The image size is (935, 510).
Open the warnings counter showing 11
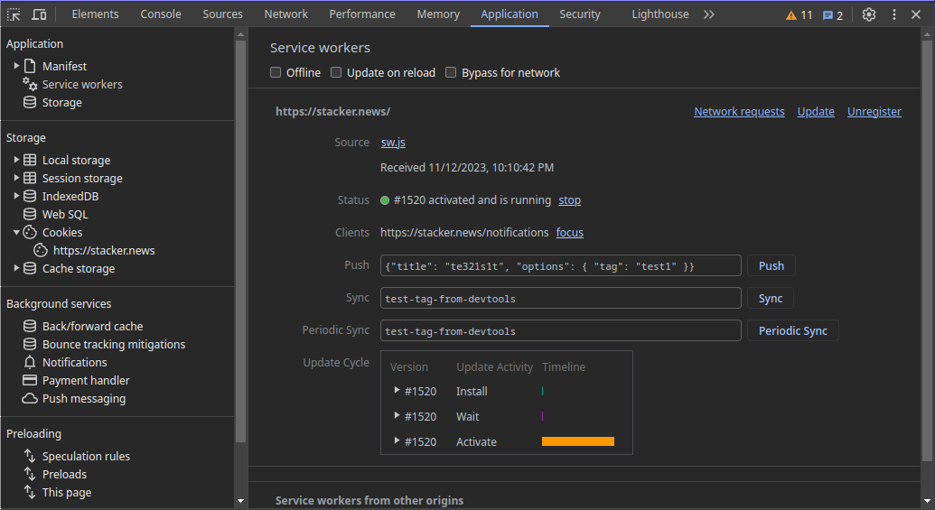pyautogui.click(x=799, y=14)
